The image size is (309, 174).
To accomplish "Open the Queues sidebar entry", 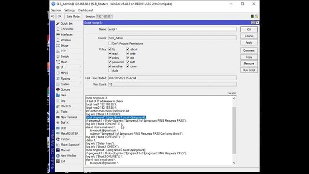I will click(x=65, y=89).
